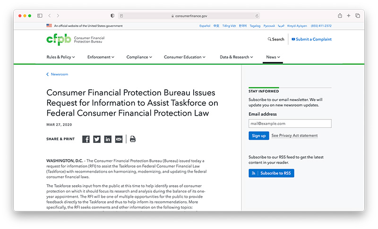This screenshot has height=229, width=378.
Task: Share article by email icon
Action: click(x=119, y=139)
